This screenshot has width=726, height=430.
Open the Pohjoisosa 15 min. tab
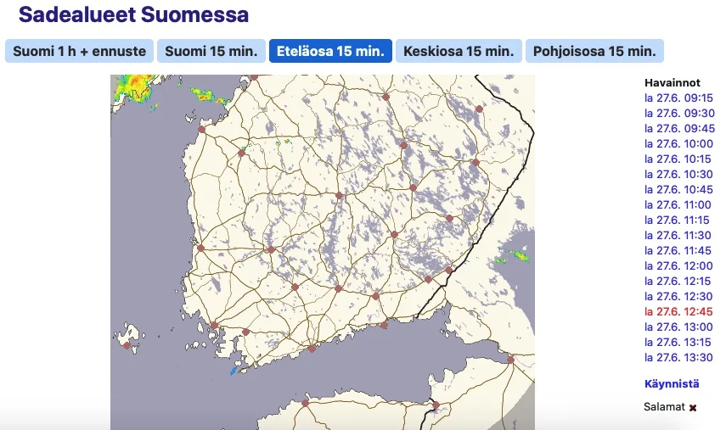tap(594, 51)
